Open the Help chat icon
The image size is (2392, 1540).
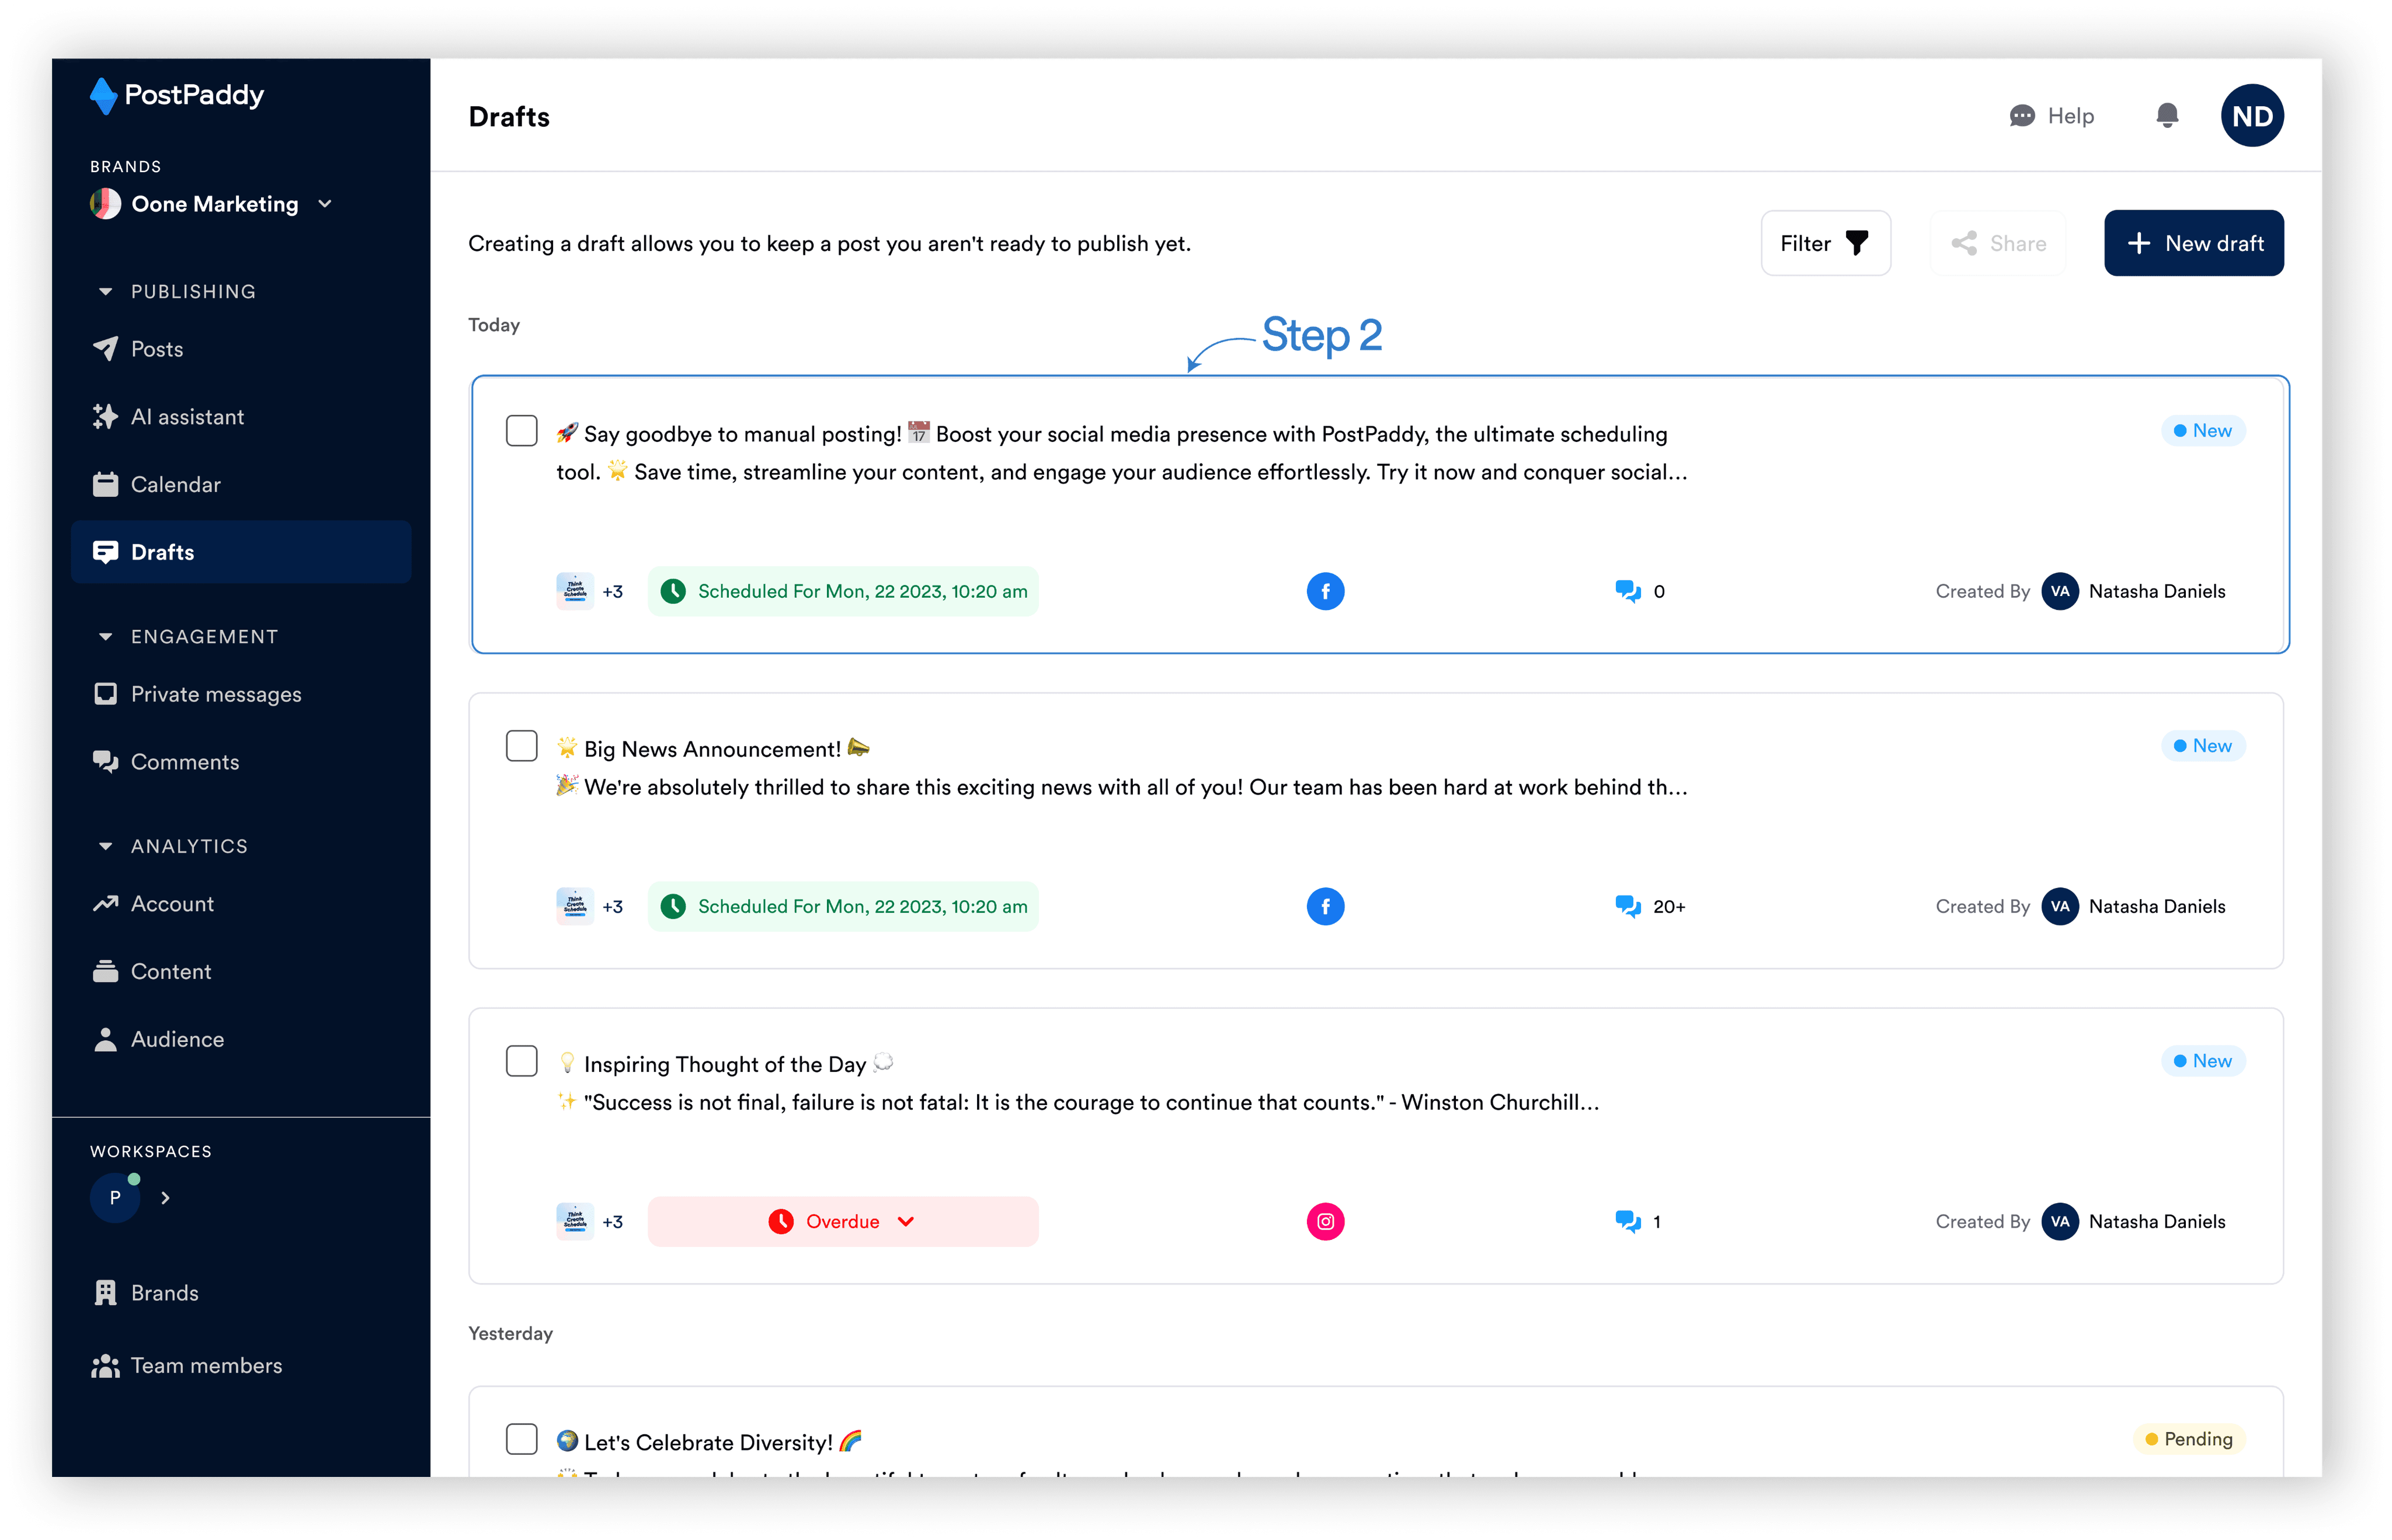click(x=2022, y=116)
